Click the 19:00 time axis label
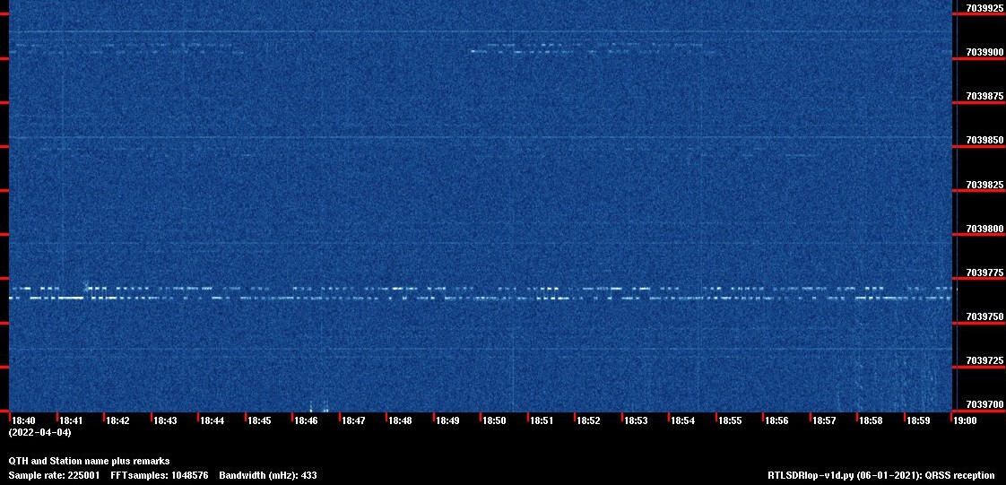1006x485 pixels. pyautogui.click(x=966, y=420)
